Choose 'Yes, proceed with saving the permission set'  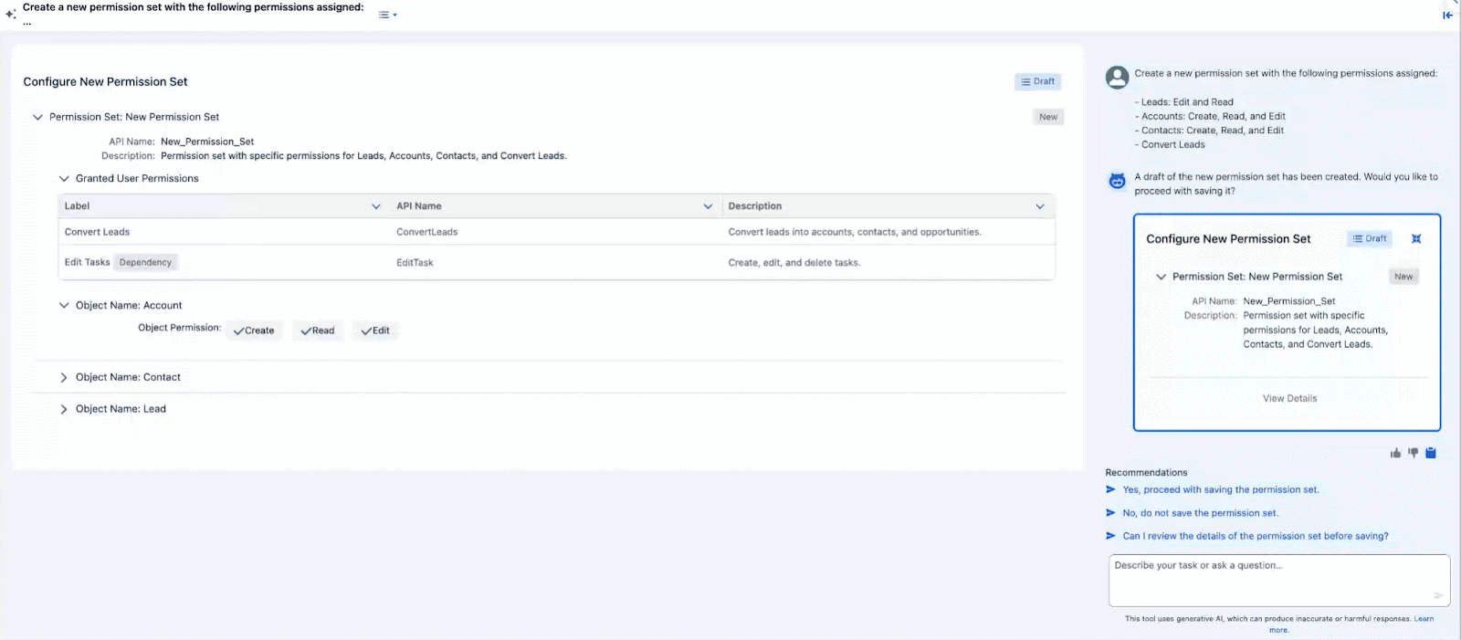(x=1220, y=490)
